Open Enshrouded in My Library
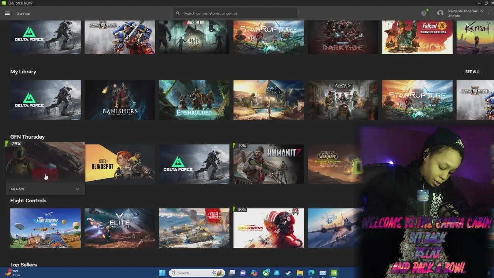This screenshot has height=278, width=494. pos(194,100)
